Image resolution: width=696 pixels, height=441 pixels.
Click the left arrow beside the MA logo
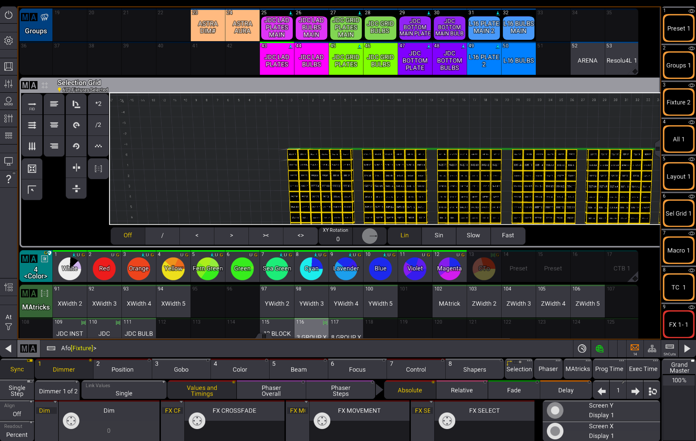[x=8, y=349]
